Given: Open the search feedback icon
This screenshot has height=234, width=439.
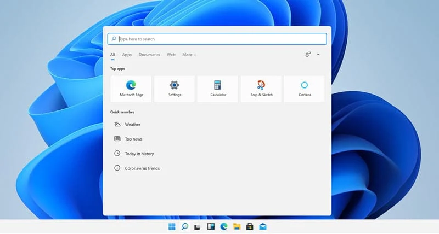Looking at the screenshot, I should 308,54.
